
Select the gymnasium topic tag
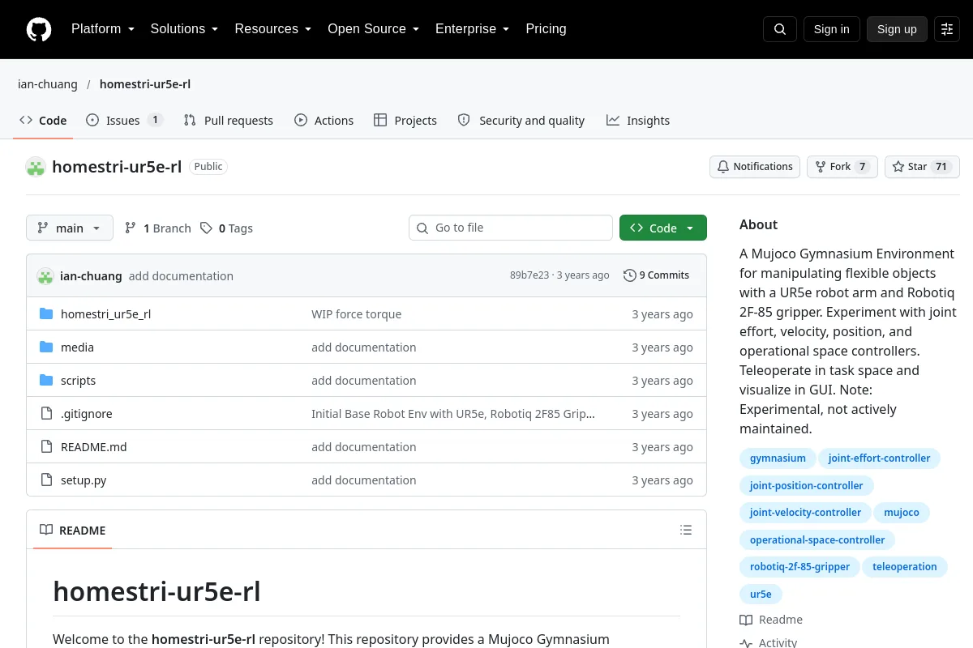778,458
